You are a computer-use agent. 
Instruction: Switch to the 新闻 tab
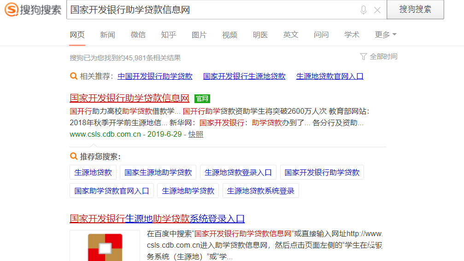click(x=107, y=35)
